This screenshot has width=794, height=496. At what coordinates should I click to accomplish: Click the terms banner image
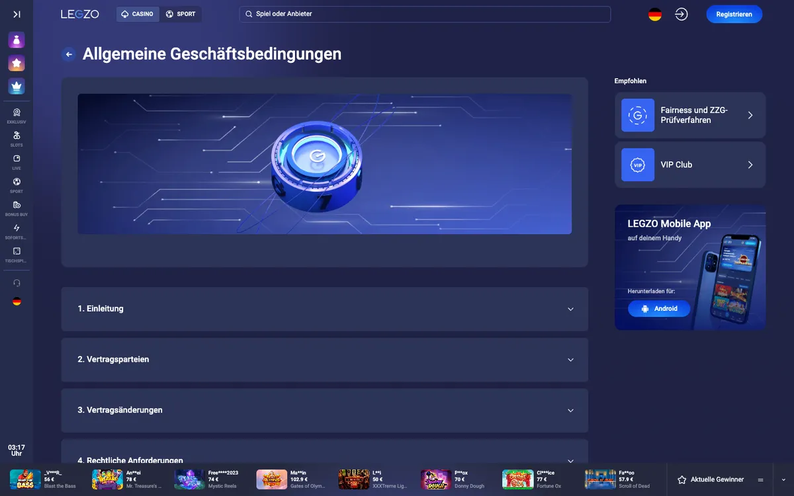[324, 163]
